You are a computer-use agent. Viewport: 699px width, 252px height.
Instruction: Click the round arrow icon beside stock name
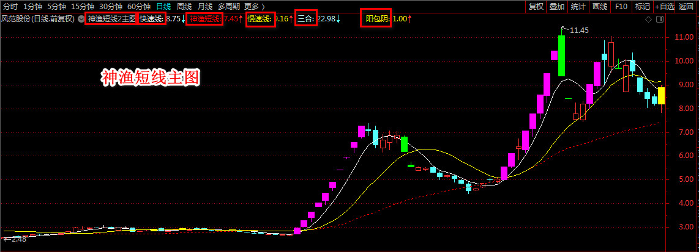tap(80, 19)
